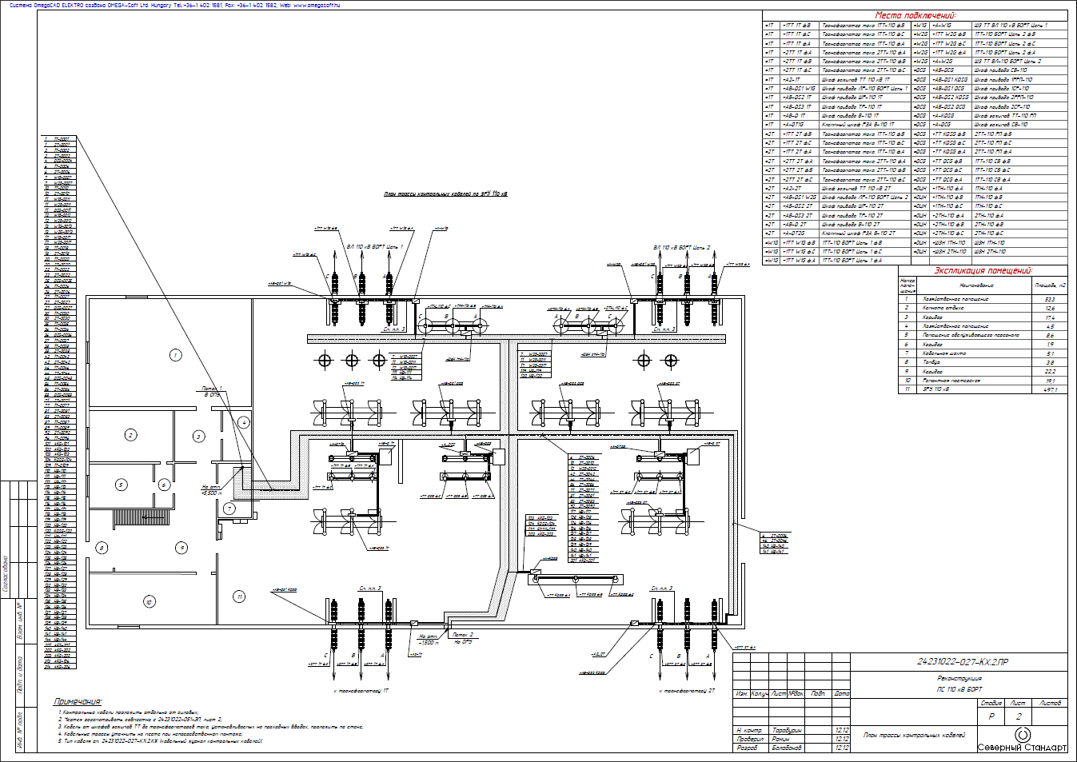Select the 'к трансформатору 2Т' label

tap(687, 690)
